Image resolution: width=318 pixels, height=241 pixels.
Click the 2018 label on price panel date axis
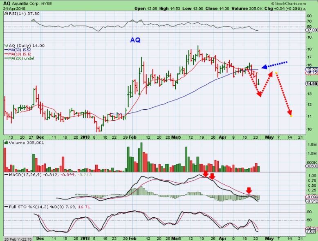tap(85, 137)
